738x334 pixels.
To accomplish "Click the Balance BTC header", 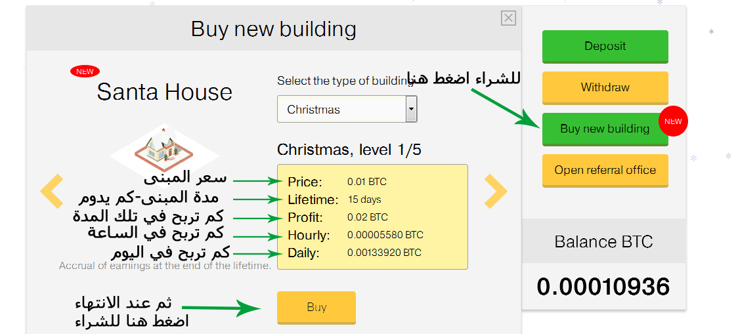I will (x=604, y=241).
